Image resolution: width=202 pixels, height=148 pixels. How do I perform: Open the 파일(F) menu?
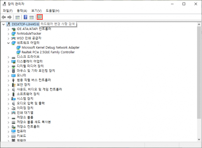(7, 11)
